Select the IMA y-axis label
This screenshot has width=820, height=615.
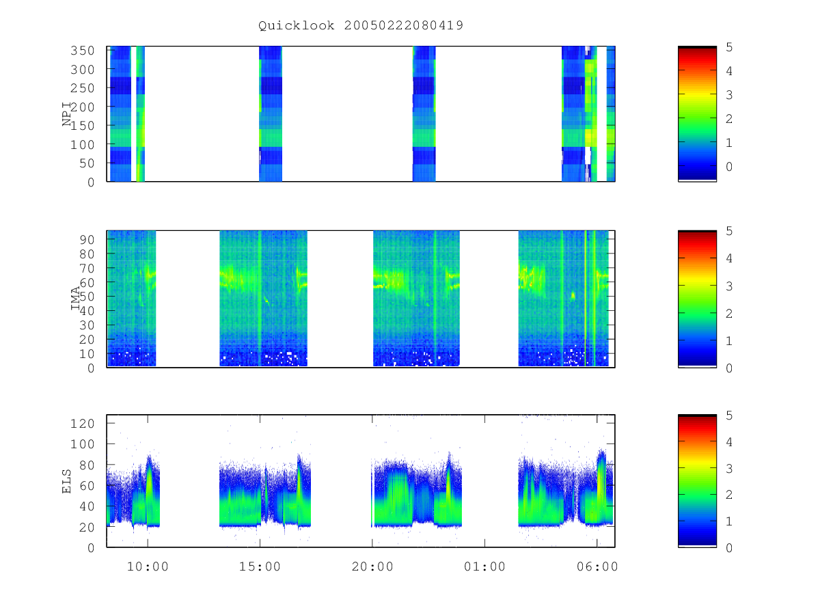76,299
